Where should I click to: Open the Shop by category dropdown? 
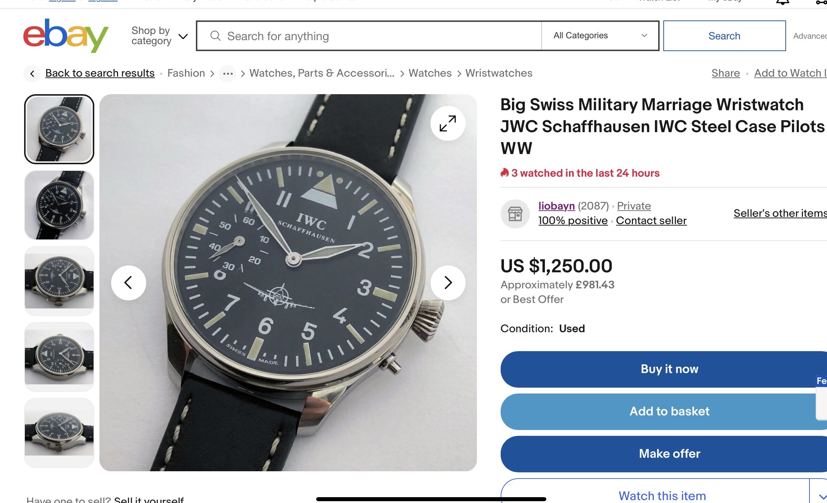click(x=159, y=36)
